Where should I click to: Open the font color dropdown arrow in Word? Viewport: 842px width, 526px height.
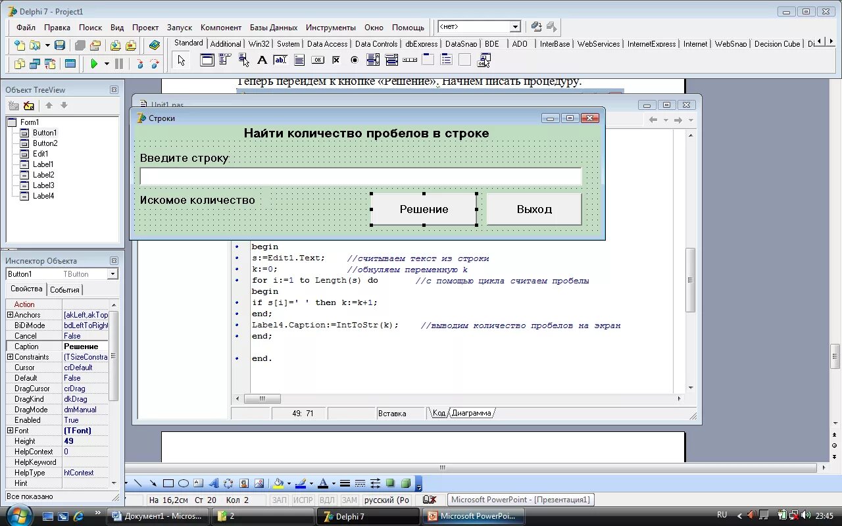click(x=333, y=484)
